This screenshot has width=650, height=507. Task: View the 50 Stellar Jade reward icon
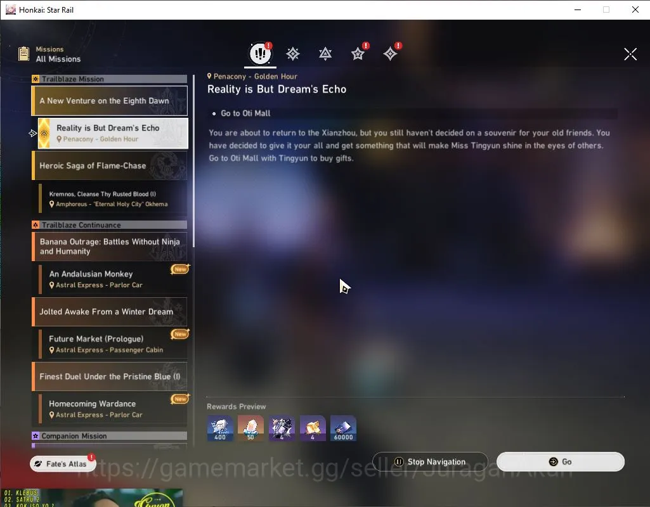[x=250, y=428]
